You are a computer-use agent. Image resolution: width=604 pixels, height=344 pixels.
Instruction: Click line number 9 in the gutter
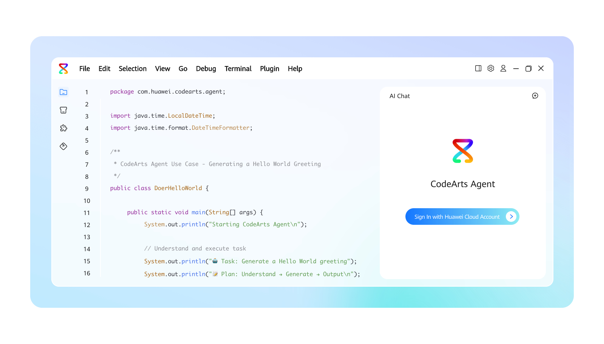[87, 189]
